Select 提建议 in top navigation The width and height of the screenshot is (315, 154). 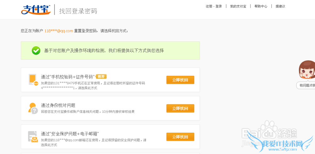[x=280, y=6]
